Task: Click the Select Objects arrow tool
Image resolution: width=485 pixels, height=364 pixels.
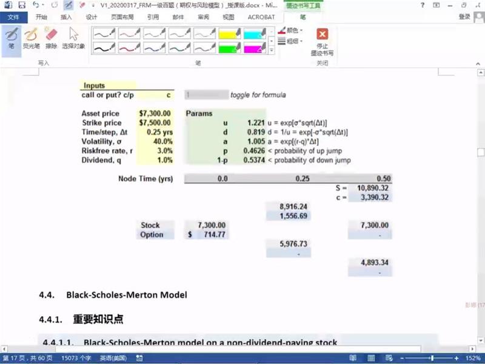Action: (x=73, y=38)
